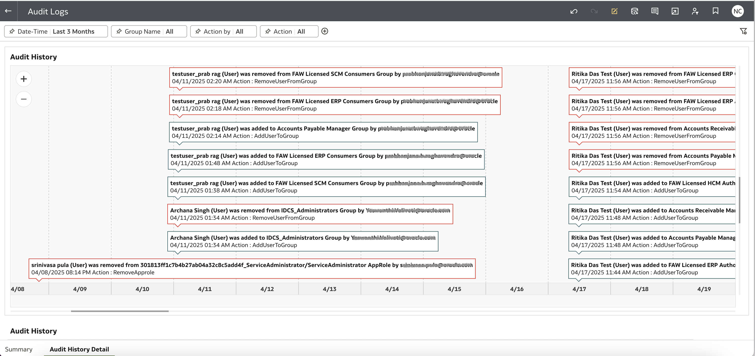The height and width of the screenshot is (356, 755).
Task: Add a new filter with the plus button
Action: 325,31
